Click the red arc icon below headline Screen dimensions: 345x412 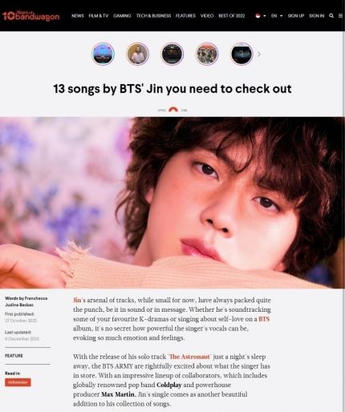click(173, 110)
